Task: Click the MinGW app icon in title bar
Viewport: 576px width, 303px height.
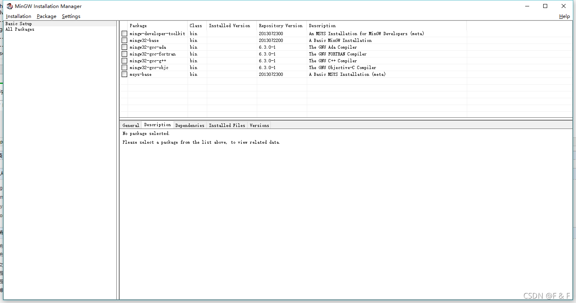Action: point(10,6)
